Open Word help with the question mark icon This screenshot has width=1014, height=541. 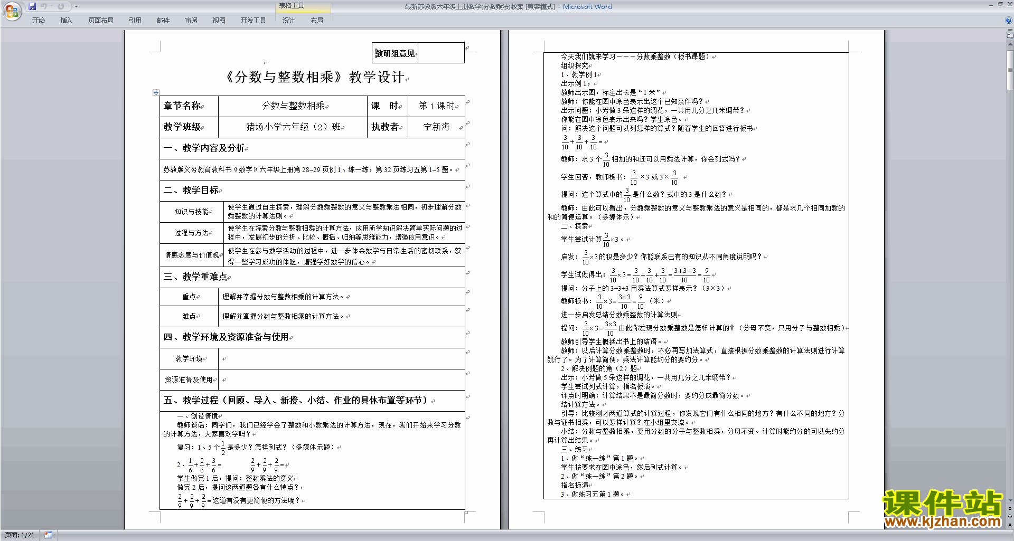coord(1009,20)
